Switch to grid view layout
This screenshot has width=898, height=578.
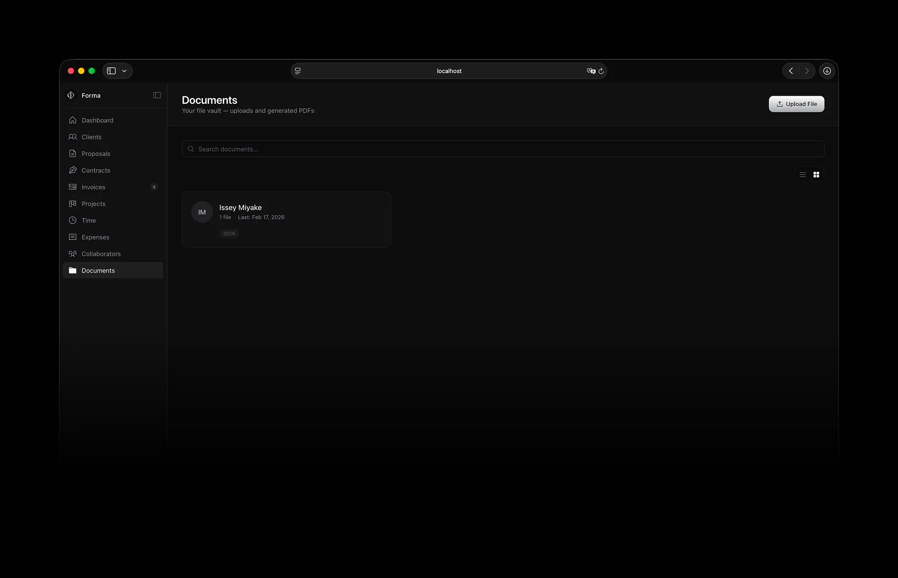(816, 175)
